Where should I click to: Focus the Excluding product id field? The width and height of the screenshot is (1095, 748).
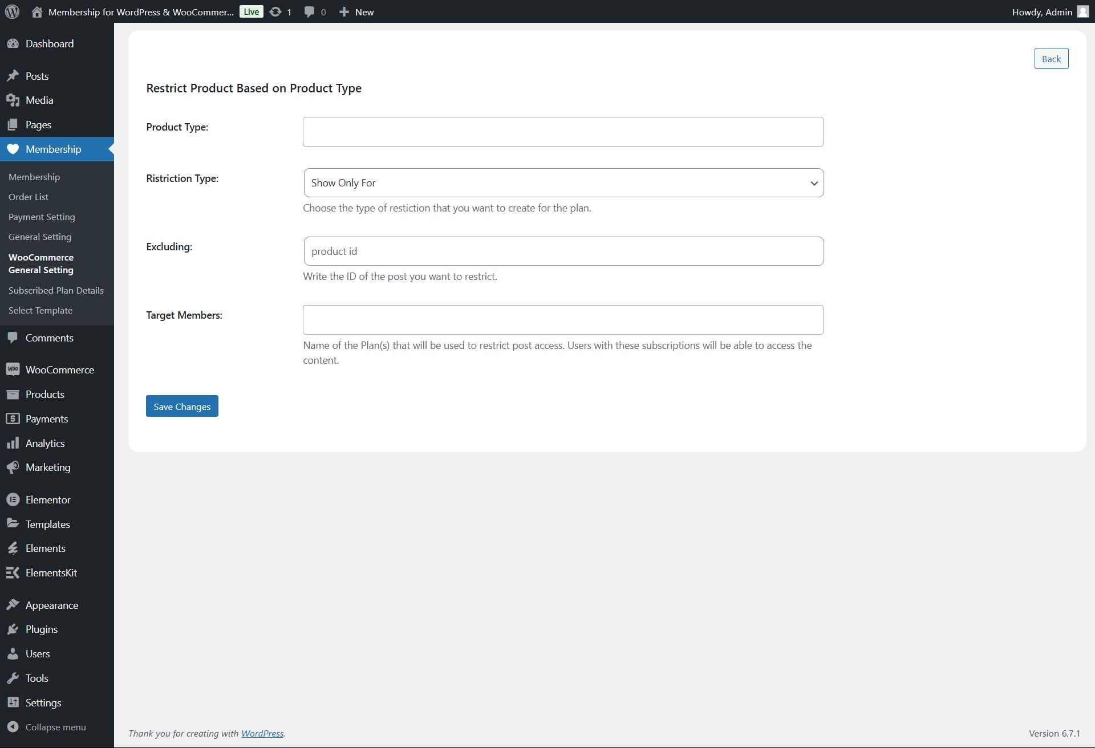click(563, 251)
